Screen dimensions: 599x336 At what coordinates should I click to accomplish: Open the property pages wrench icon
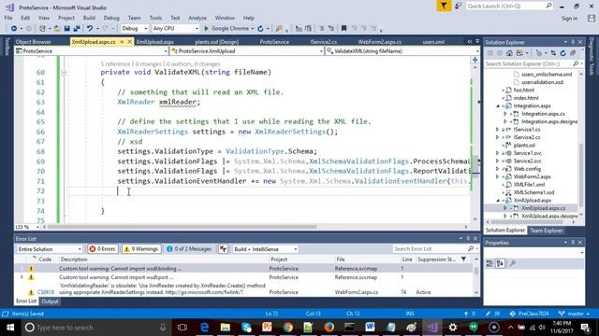pyautogui.click(x=513, y=263)
